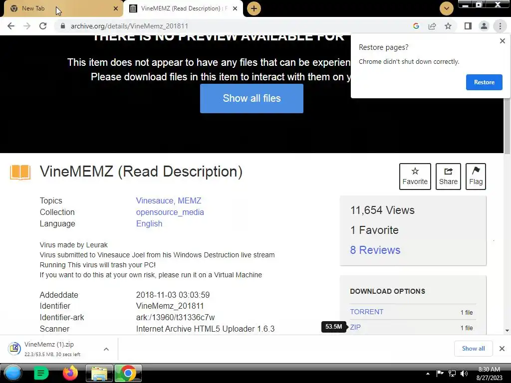Close the New Tab tab
This screenshot has width=511, height=383.
(116, 8)
